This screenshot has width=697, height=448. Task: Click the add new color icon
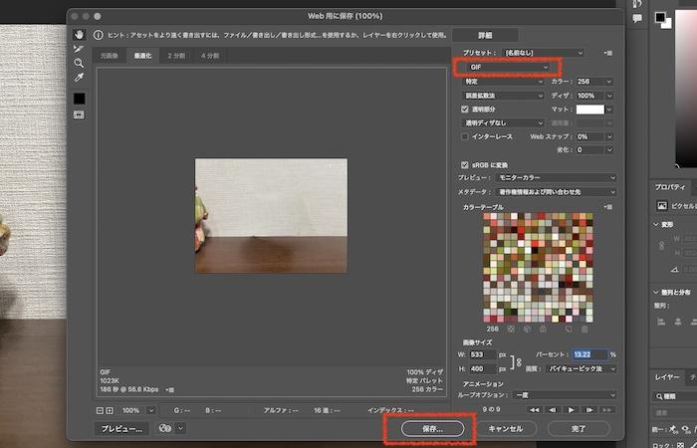pos(569,330)
